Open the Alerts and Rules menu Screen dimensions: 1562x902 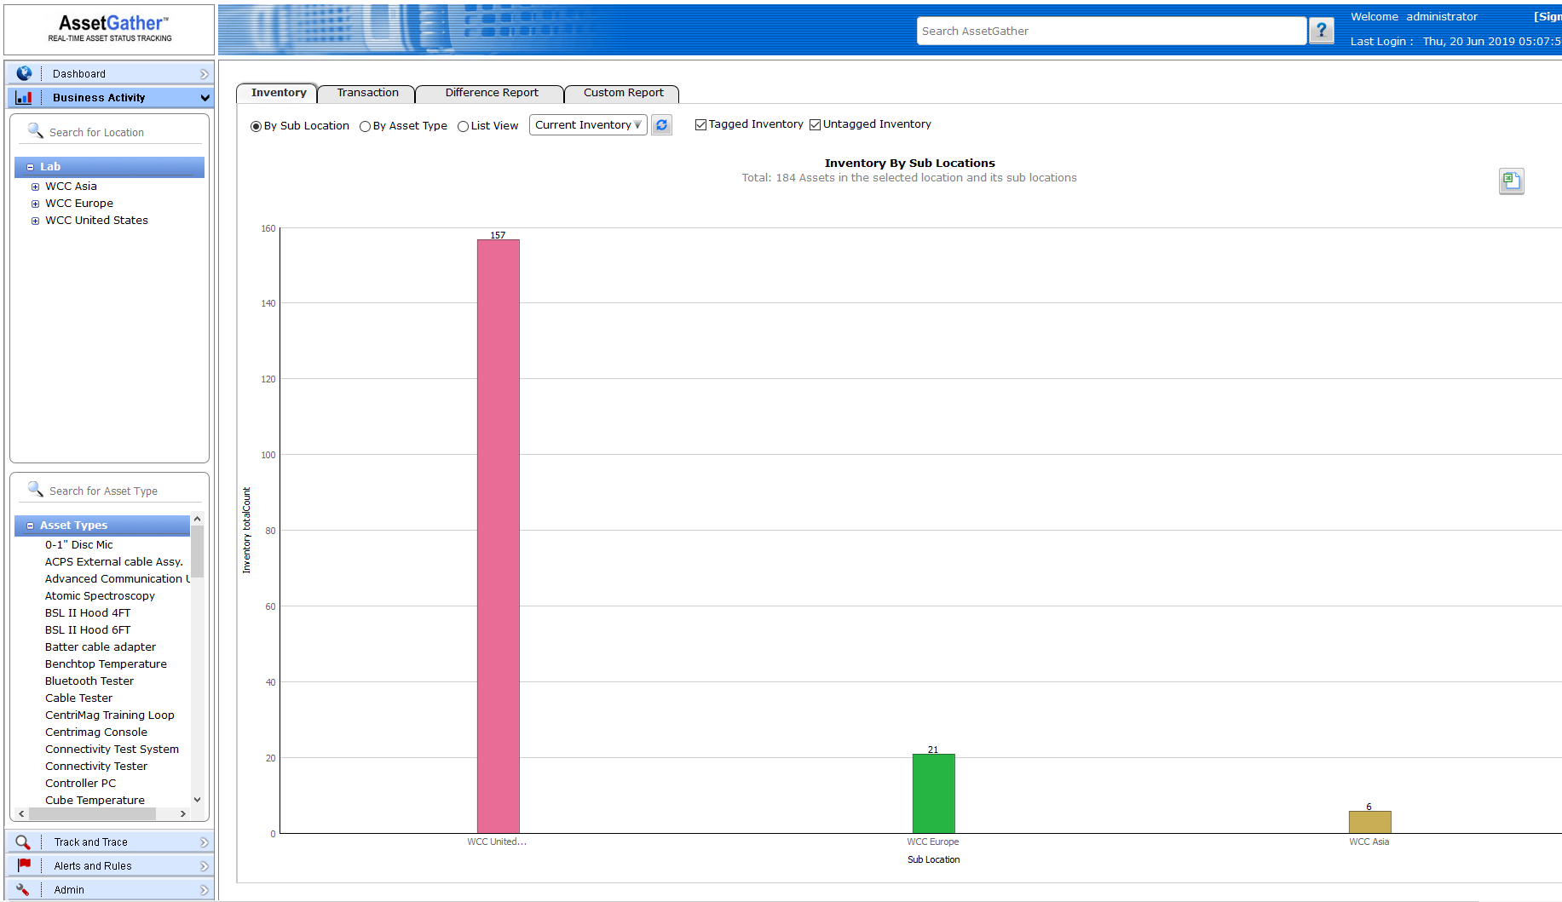click(x=110, y=865)
